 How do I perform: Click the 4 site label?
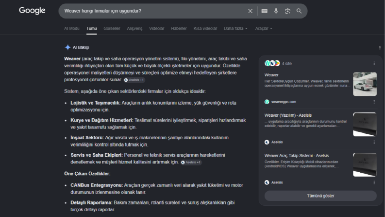[287, 64]
